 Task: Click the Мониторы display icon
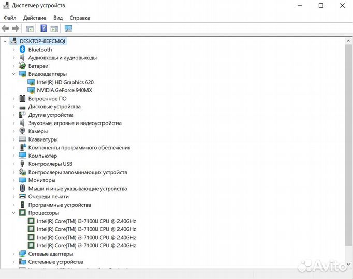coord(22,180)
